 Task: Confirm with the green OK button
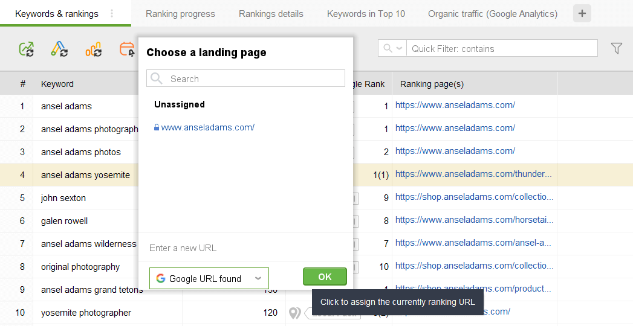tap(325, 277)
